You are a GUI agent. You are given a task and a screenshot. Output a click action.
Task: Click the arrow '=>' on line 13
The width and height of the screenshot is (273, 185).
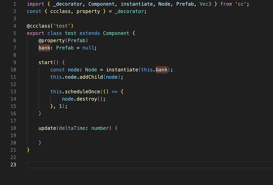[115, 92]
